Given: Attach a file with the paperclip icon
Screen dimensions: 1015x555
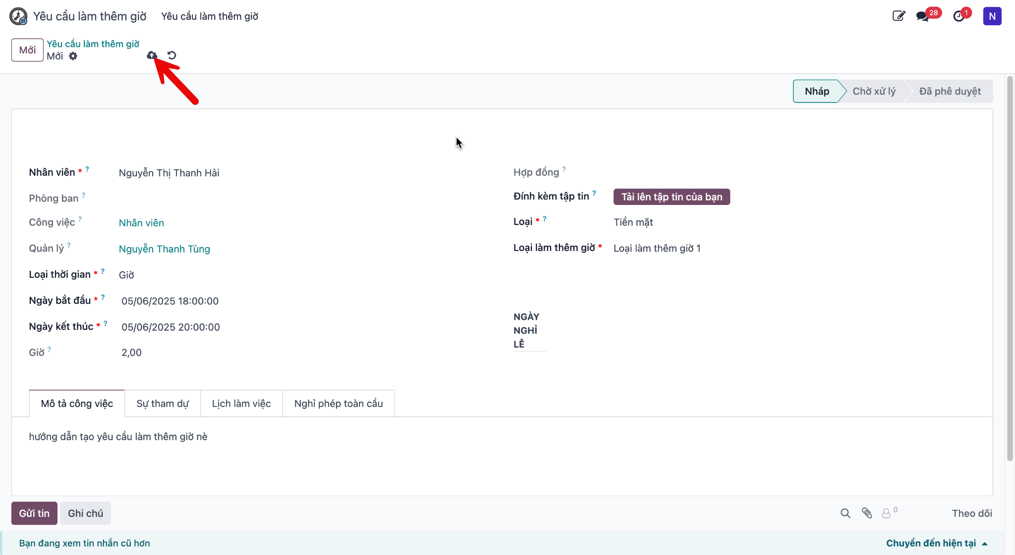Looking at the screenshot, I should coord(867,513).
